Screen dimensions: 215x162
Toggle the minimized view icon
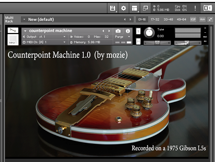pos(145,8)
